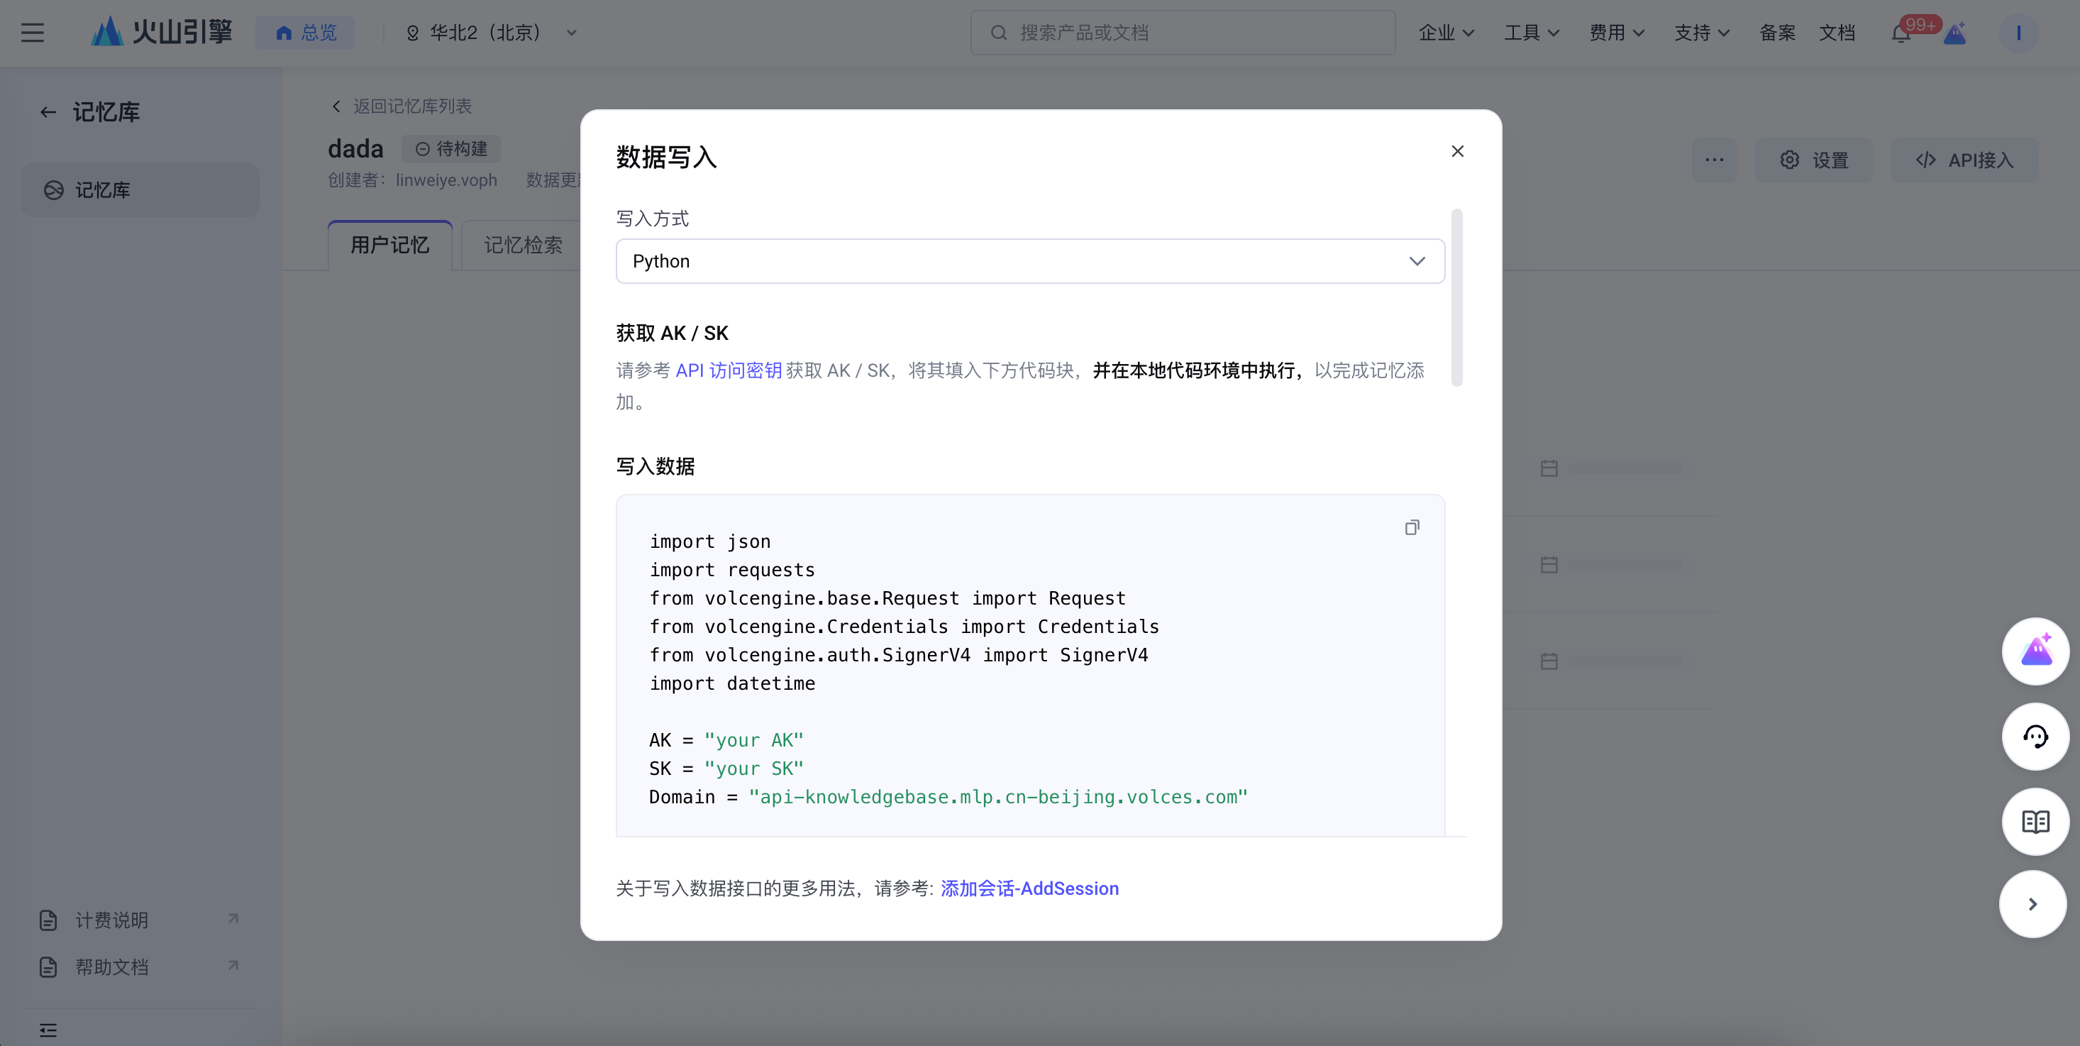Open the API 访问密钥 link
Image resolution: width=2080 pixels, height=1046 pixels.
(728, 370)
